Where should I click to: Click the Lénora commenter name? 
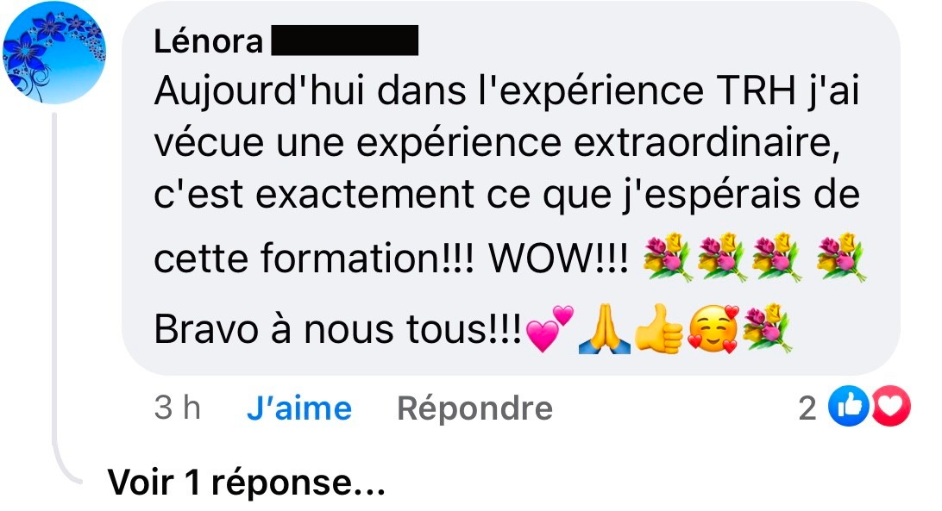tap(209, 42)
